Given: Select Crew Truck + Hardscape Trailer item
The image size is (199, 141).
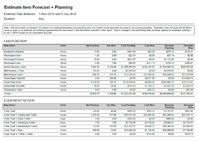Looking at the screenshot, I should click(x=19, y=123).
